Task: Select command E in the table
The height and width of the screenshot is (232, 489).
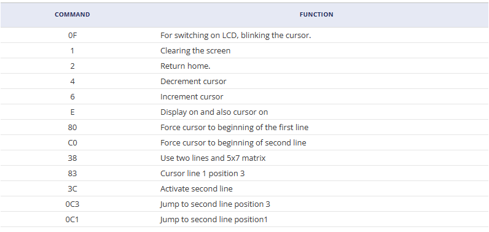Action: click(72, 112)
